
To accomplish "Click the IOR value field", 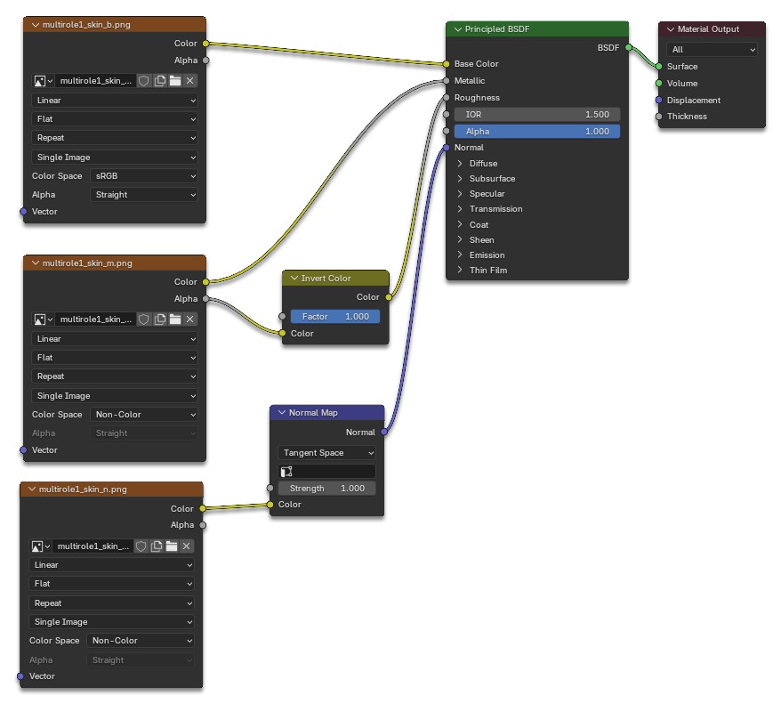I will click(x=537, y=115).
